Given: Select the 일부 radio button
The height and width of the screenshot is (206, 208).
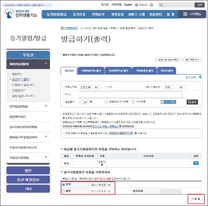Looking at the screenshot, I should click(64, 191).
